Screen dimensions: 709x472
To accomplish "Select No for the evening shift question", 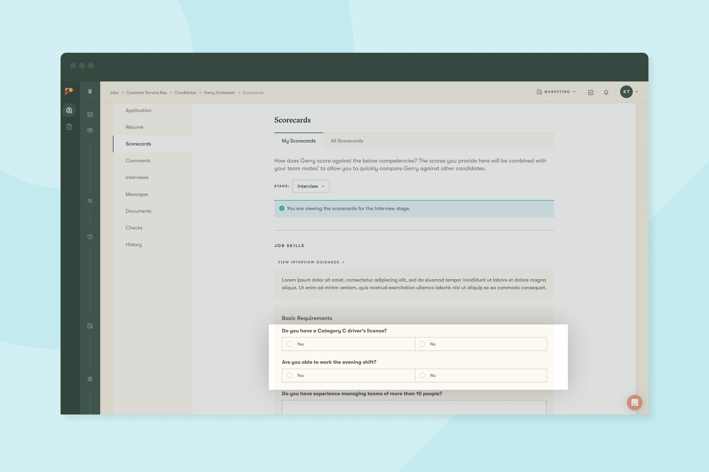I will coord(422,375).
